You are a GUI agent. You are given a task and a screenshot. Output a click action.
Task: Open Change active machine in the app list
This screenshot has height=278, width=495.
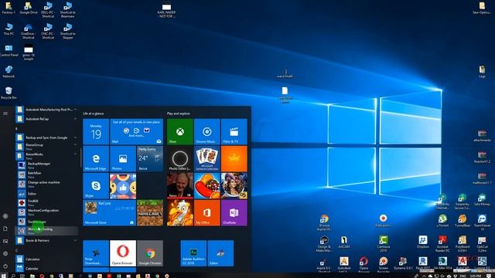[46, 184]
